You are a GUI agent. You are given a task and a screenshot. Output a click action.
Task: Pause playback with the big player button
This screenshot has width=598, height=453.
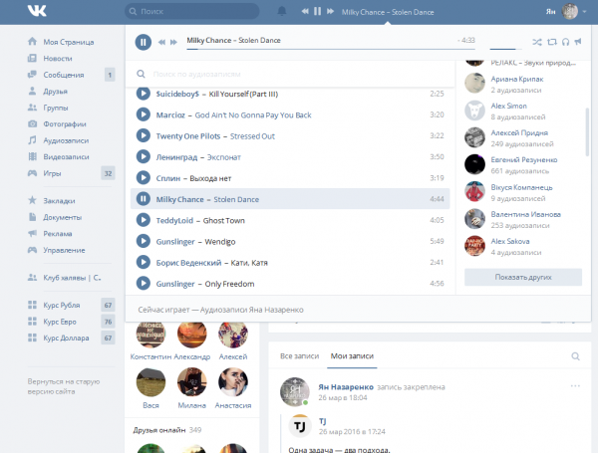pos(143,42)
